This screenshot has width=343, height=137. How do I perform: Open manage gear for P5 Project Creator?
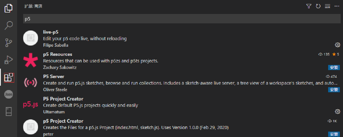click(337, 111)
